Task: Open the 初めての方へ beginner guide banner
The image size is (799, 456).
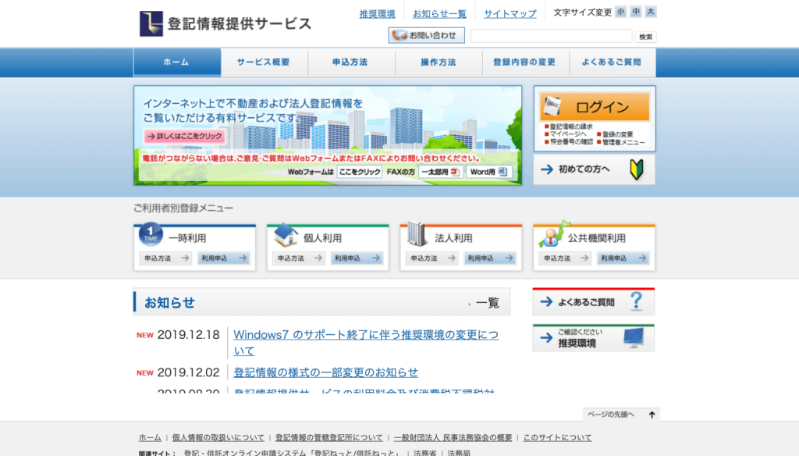Action: (x=595, y=169)
